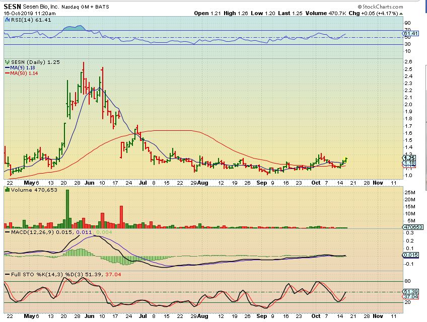Click the tallest green volume bar in May
Image resolution: width=427 pixels, height=322 pixels.
tap(67, 209)
